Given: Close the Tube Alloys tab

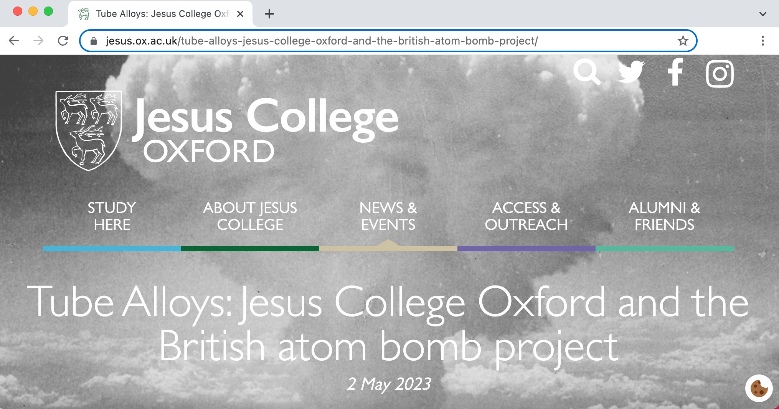Looking at the screenshot, I should point(240,14).
